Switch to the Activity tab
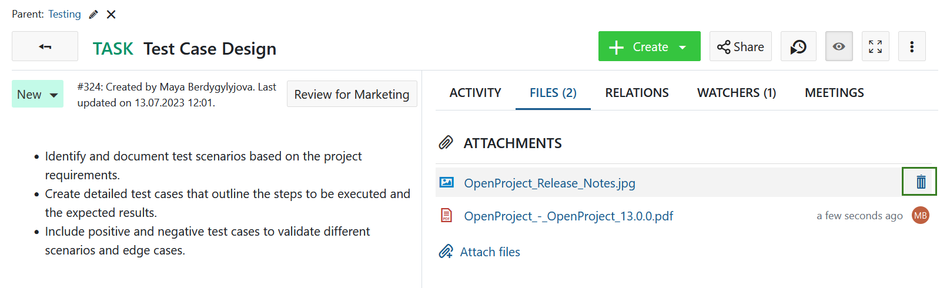 tap(475, 93)
